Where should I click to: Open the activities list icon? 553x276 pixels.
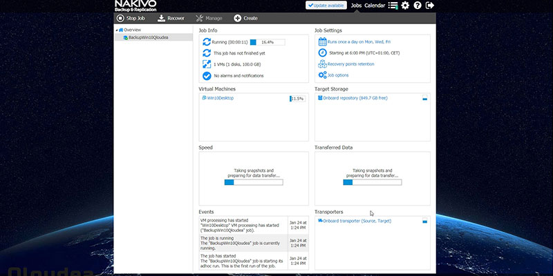(x=393, y=6)
